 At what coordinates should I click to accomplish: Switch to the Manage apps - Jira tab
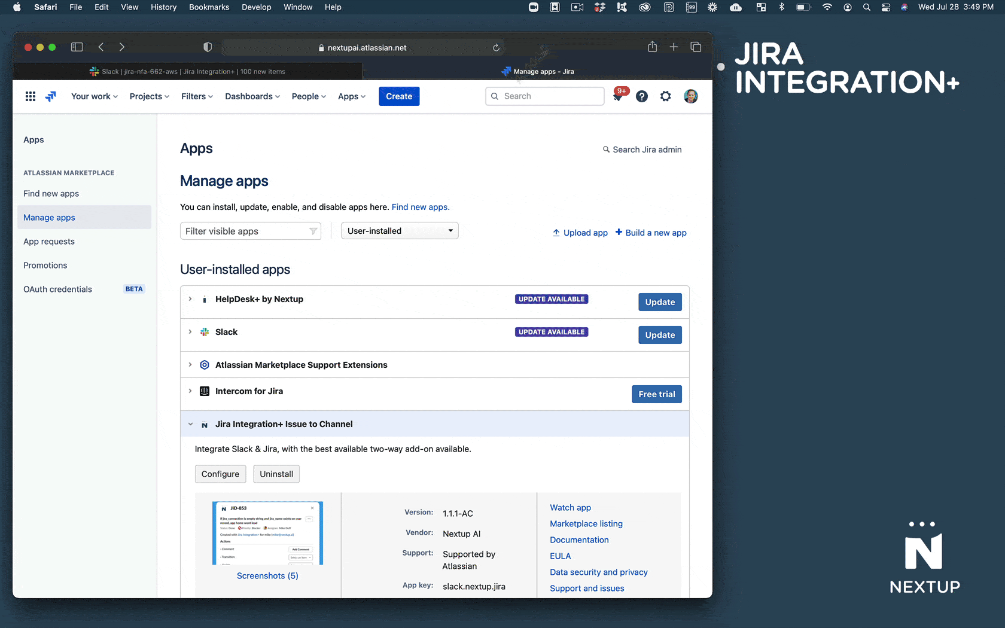pos(537,72)
